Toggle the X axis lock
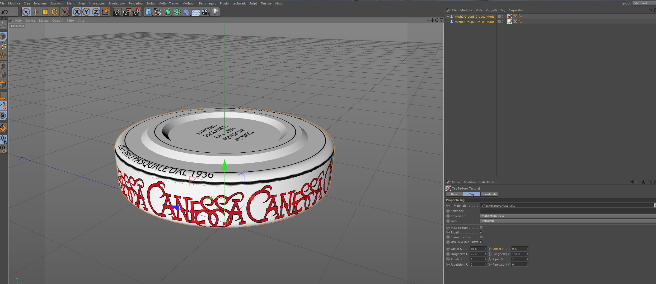The height and width of the screenshot is (284, 656). (x=77, y=12)
